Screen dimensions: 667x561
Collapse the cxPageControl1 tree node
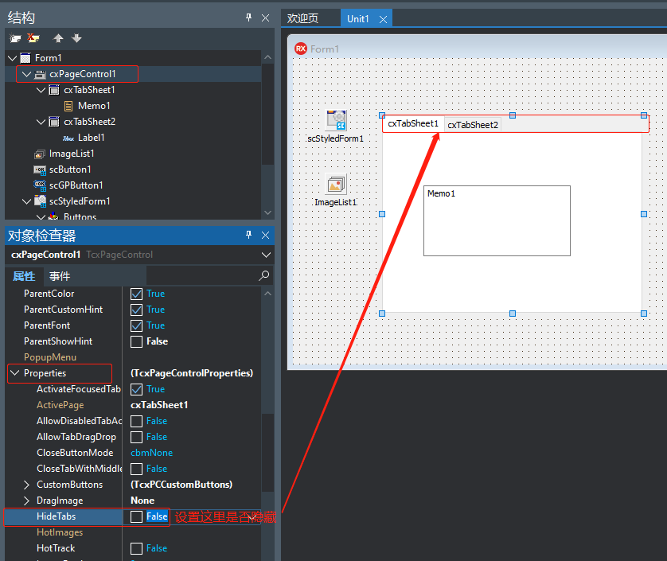[x=27, y=75]
